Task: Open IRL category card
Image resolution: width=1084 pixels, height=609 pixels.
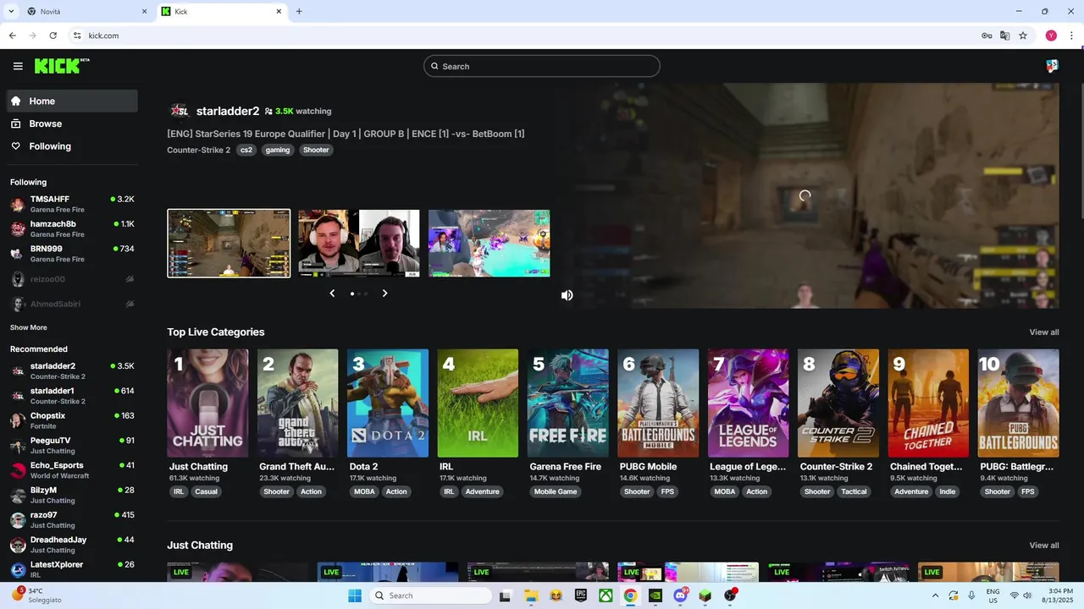Action: coord(478,403)
